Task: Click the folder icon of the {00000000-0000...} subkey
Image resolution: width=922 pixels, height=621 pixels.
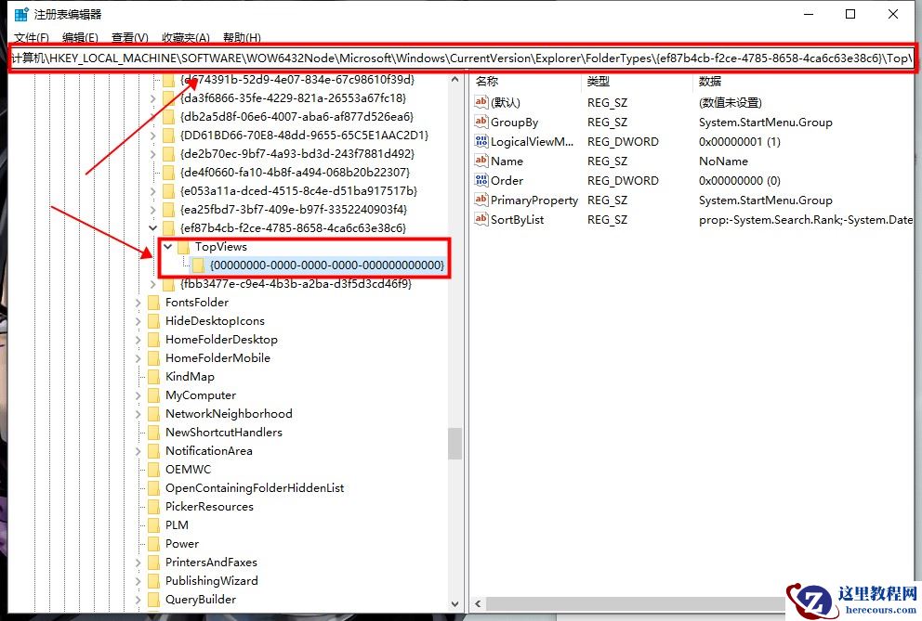Action: (198, 265)
